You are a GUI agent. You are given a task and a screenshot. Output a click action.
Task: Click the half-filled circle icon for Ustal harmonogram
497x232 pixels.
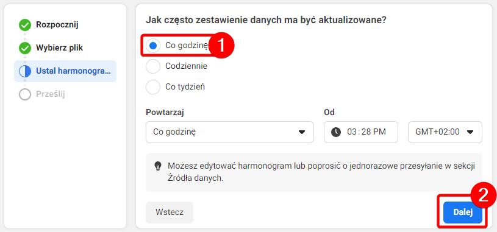tap(25, 71)
